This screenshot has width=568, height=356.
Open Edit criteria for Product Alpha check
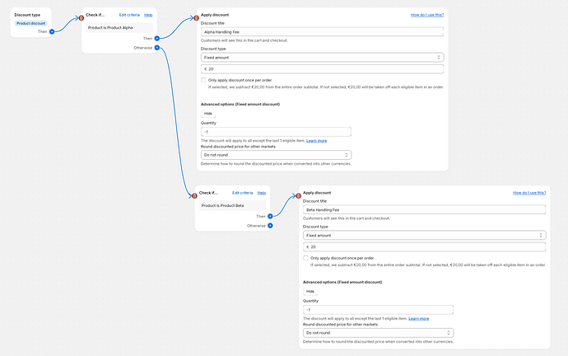coord(128,15)
